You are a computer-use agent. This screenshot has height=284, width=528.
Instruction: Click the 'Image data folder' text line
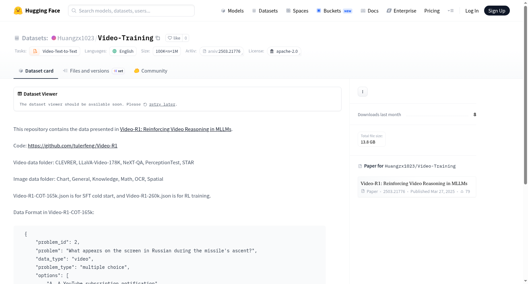(x=88, y=179)
